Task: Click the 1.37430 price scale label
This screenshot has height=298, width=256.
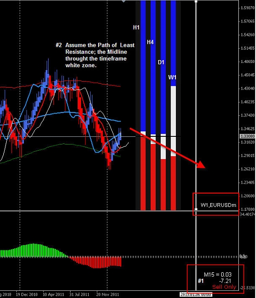Action: tap(247, 115)
